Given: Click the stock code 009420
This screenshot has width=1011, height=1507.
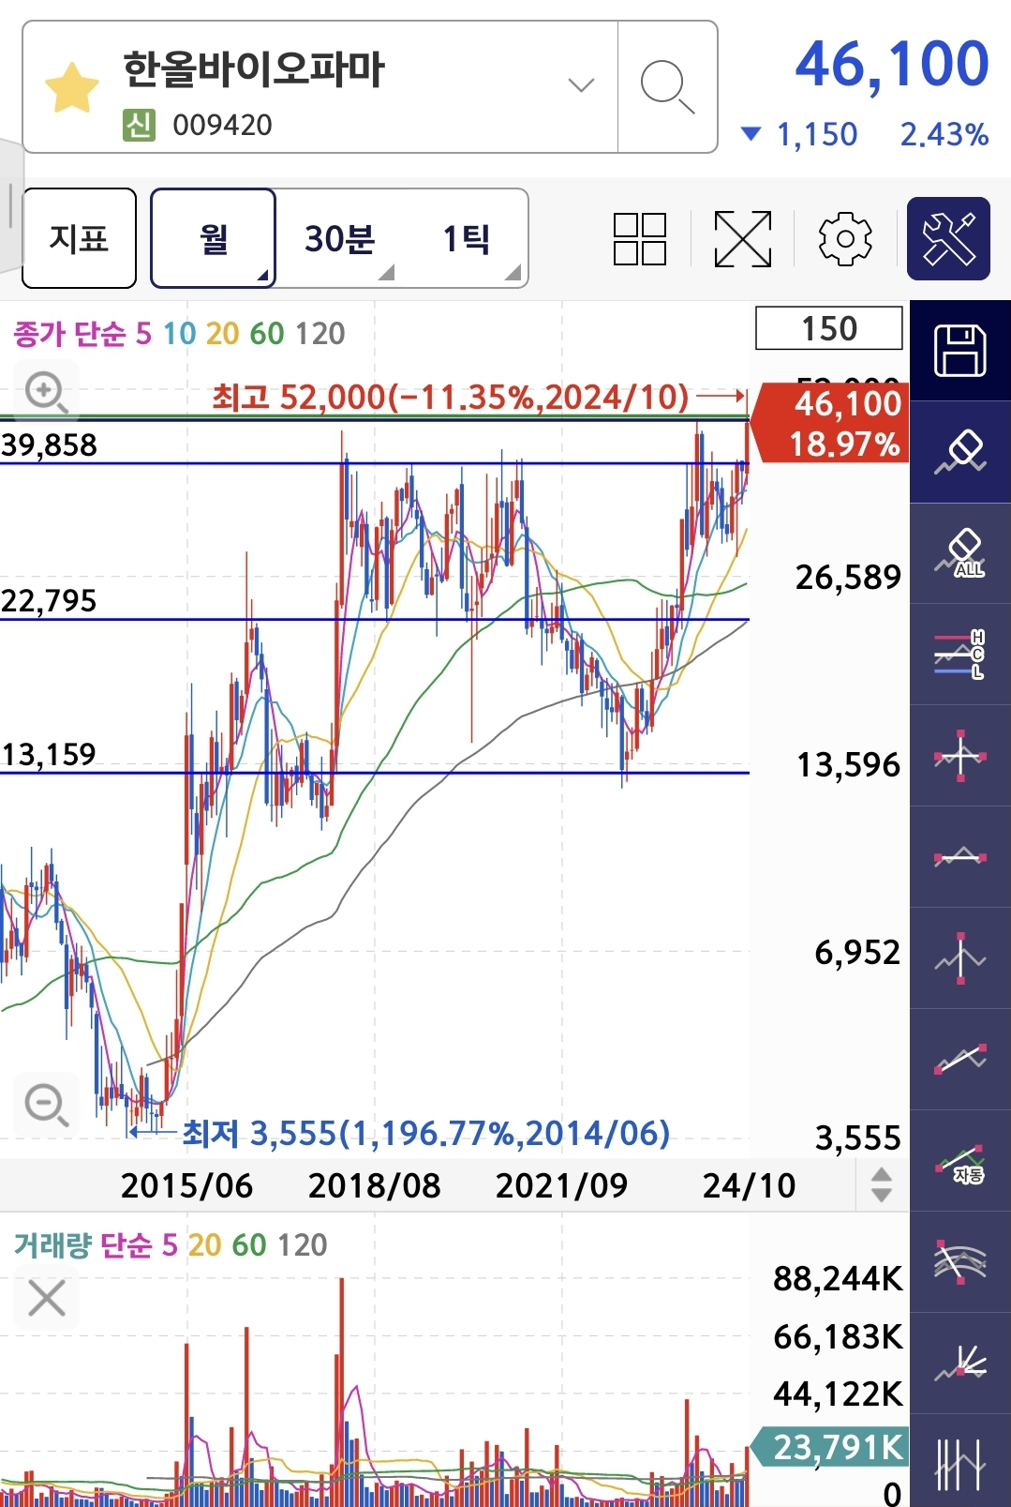Looking at the screenshot, I should pos(222,125).
